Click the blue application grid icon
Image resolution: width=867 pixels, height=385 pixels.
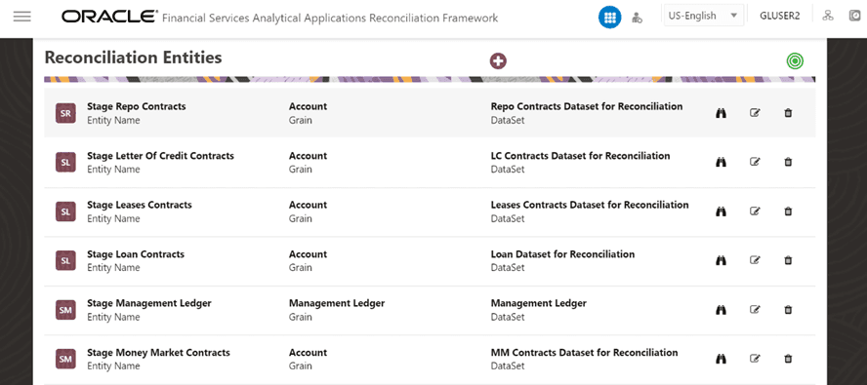point(609,18)
